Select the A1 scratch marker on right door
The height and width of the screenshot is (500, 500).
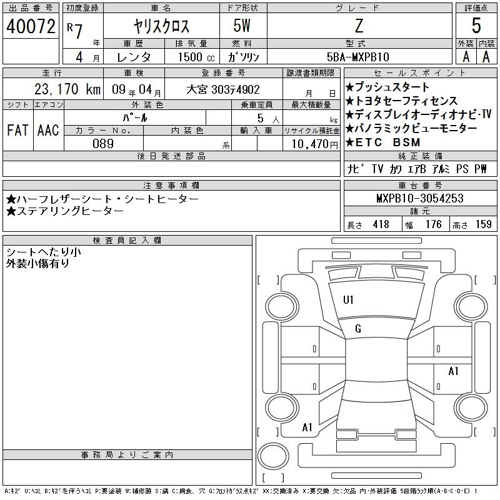pos(454,371)
